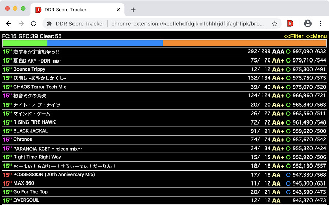Open the Chrome profile avatar
329x205 pixels.
tap(307, 24)
